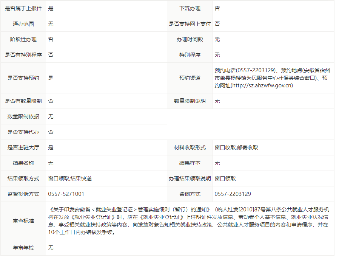
Task: Click the 窗口收取,邮寄收取 value text
Action: pos(236,147)
